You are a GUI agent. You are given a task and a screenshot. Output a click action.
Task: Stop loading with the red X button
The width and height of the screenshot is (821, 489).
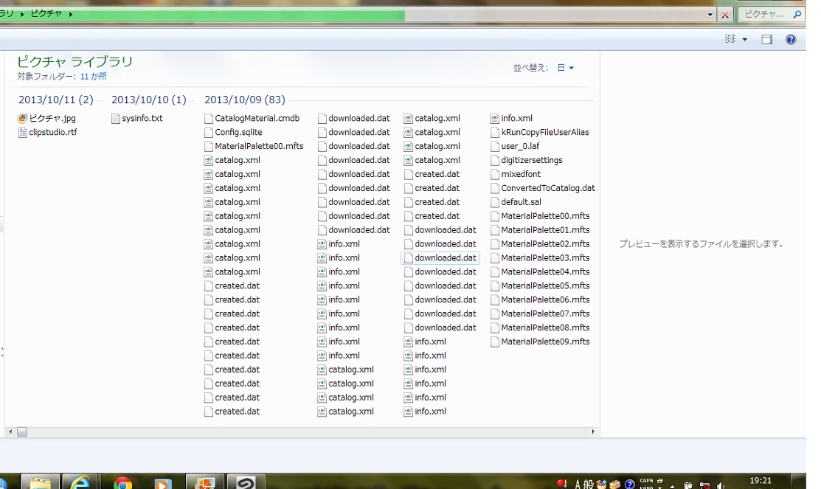tap(724, 15)
